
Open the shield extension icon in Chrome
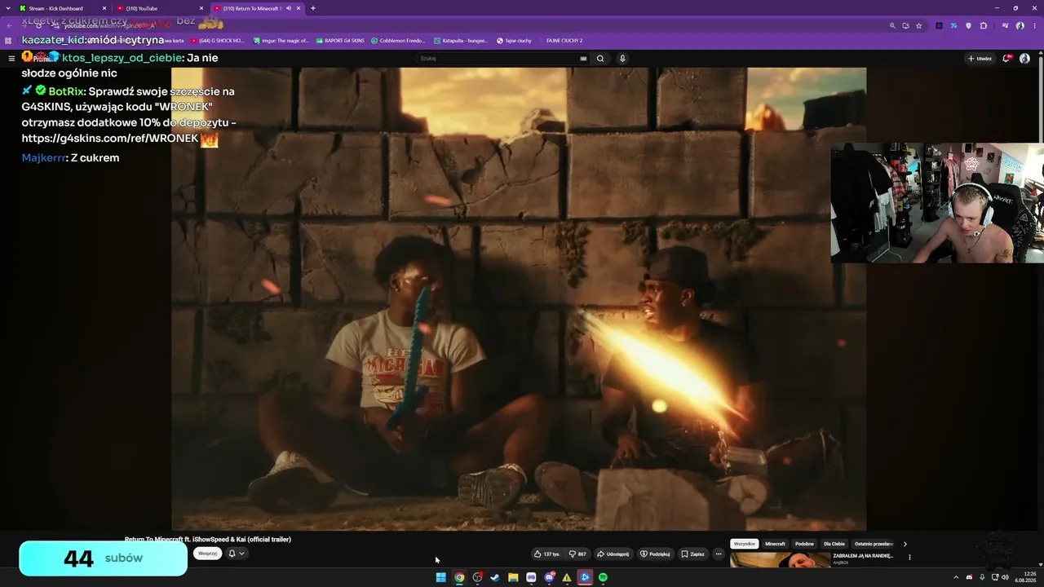(968, 25)
